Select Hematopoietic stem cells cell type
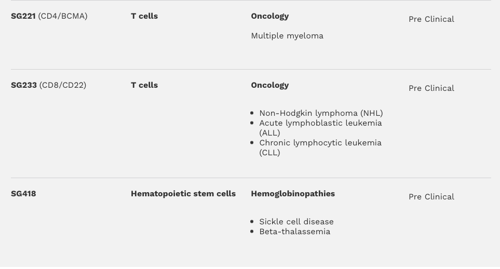 click(183, 194)
